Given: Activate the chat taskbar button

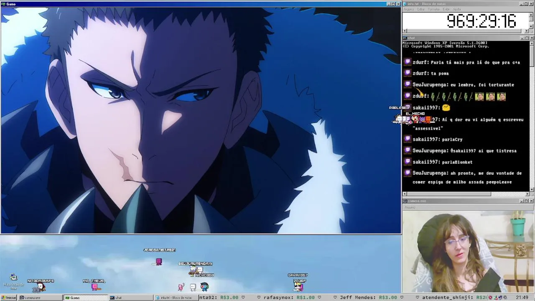Looking at the screenshot, I should (131, 298).
